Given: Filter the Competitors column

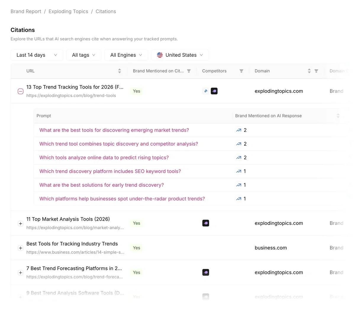Looking at the screenshot, I should pyautogui.click(x=241, y=71).
